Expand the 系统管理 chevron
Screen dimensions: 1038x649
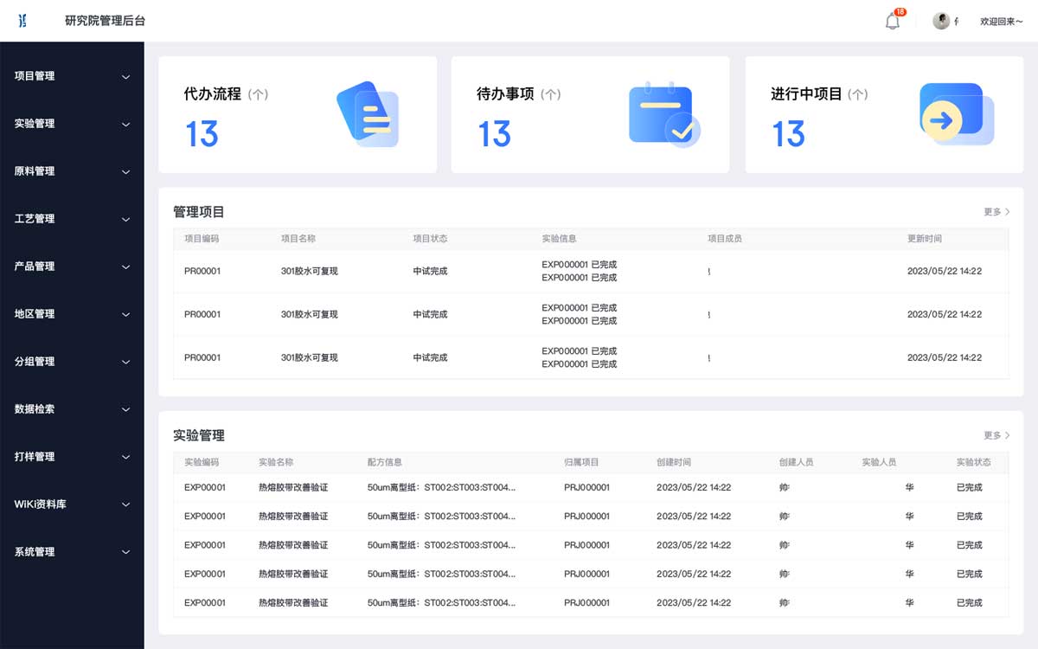point(125,553)
